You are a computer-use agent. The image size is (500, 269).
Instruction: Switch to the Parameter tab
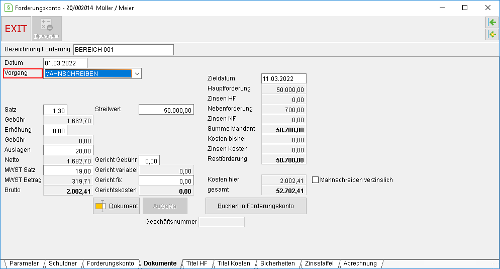[24, 263]
